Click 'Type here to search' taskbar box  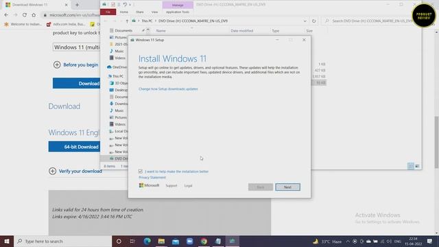pyautogui.click(x=62, y=241)
